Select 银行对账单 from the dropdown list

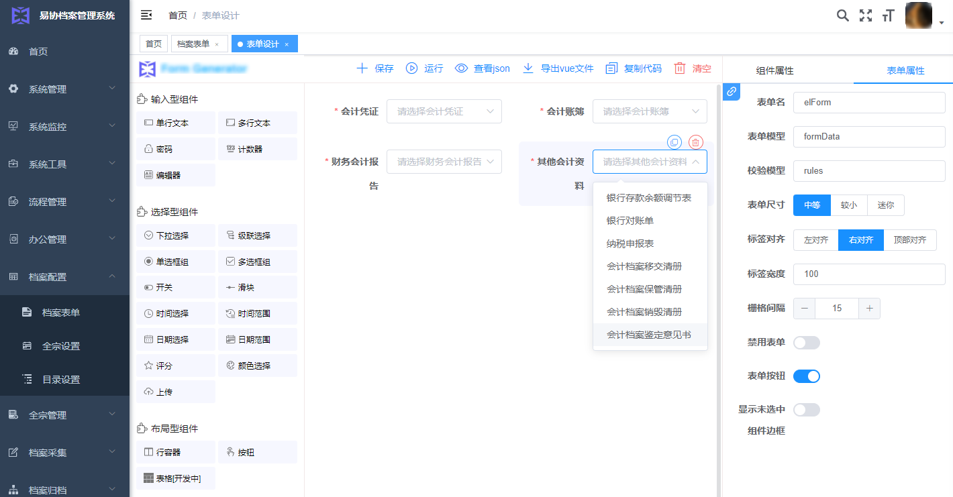[650, 221]
